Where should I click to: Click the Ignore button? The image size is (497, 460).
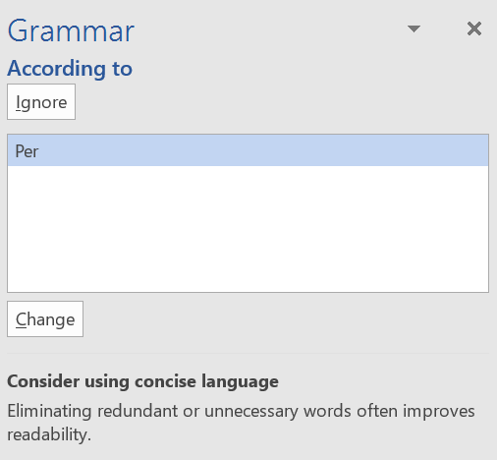pos(41,102)
